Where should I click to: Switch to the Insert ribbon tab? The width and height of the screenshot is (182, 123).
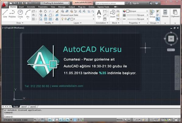(21, 7)
